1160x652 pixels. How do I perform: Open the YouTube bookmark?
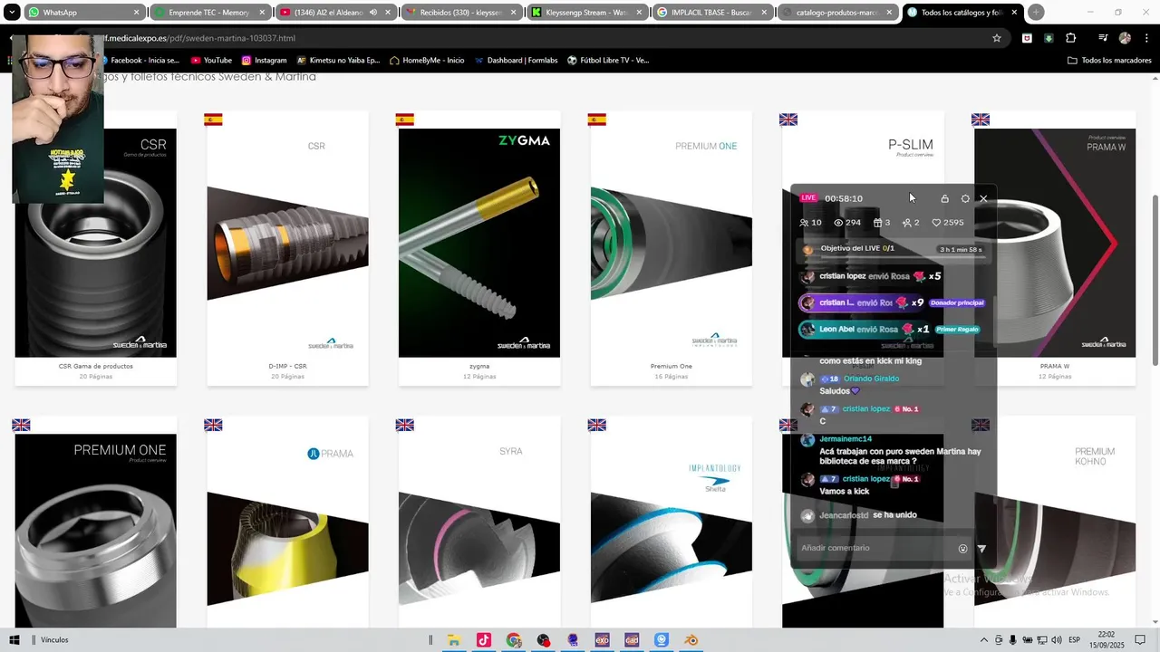[211, 60]
